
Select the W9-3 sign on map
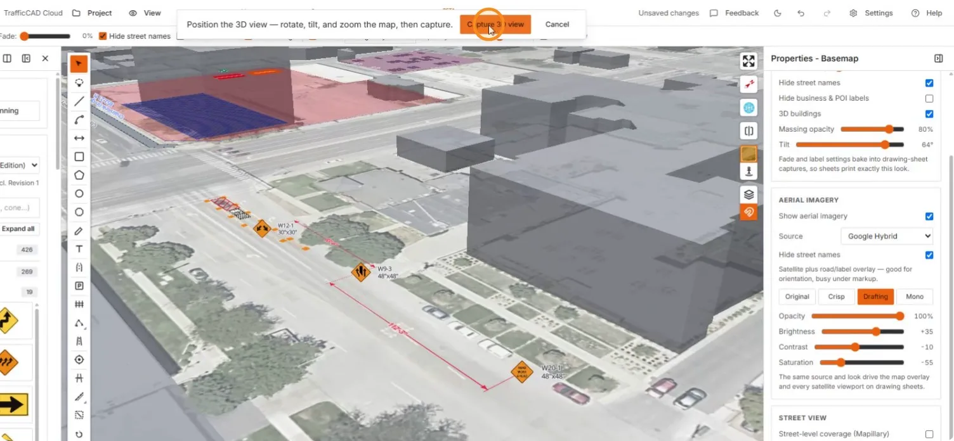[x=361, y=272]
